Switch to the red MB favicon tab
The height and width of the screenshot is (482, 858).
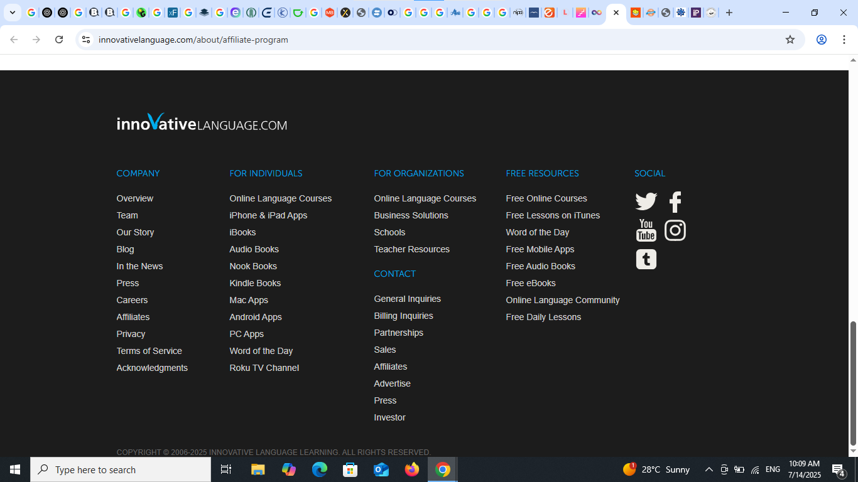[x=330, y=13]
